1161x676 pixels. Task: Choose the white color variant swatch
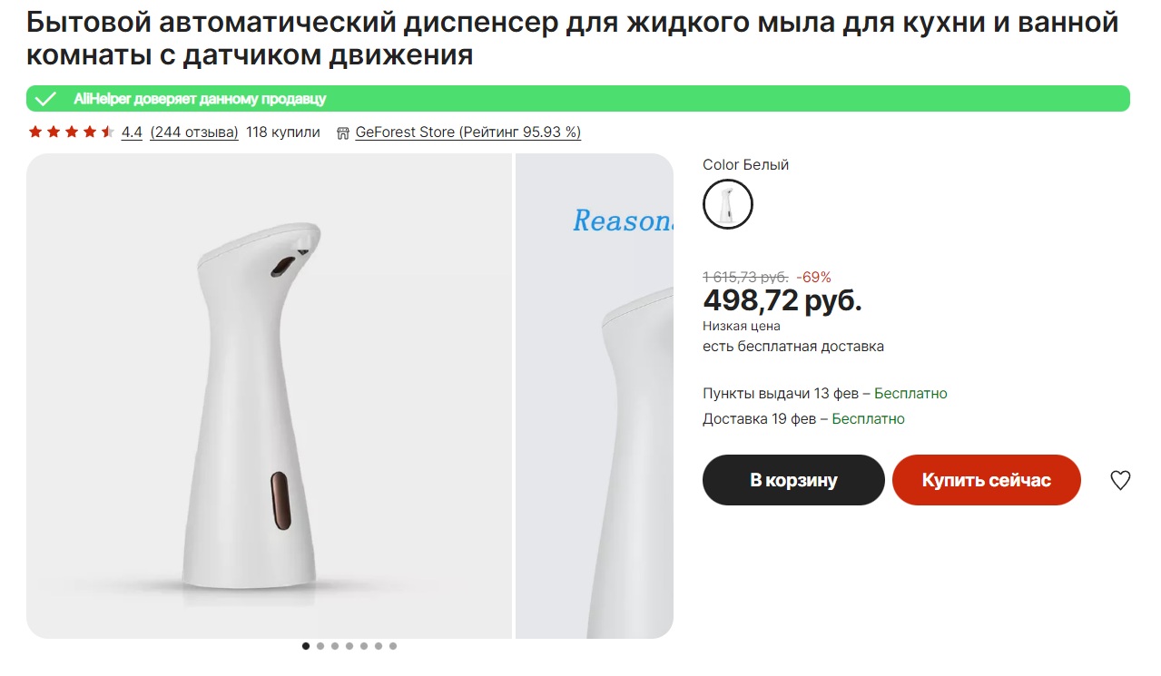[x=728, y=204]
